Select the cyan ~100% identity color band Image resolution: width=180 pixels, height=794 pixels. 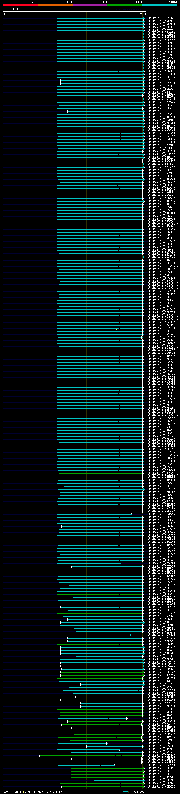[x=160, y=5]
